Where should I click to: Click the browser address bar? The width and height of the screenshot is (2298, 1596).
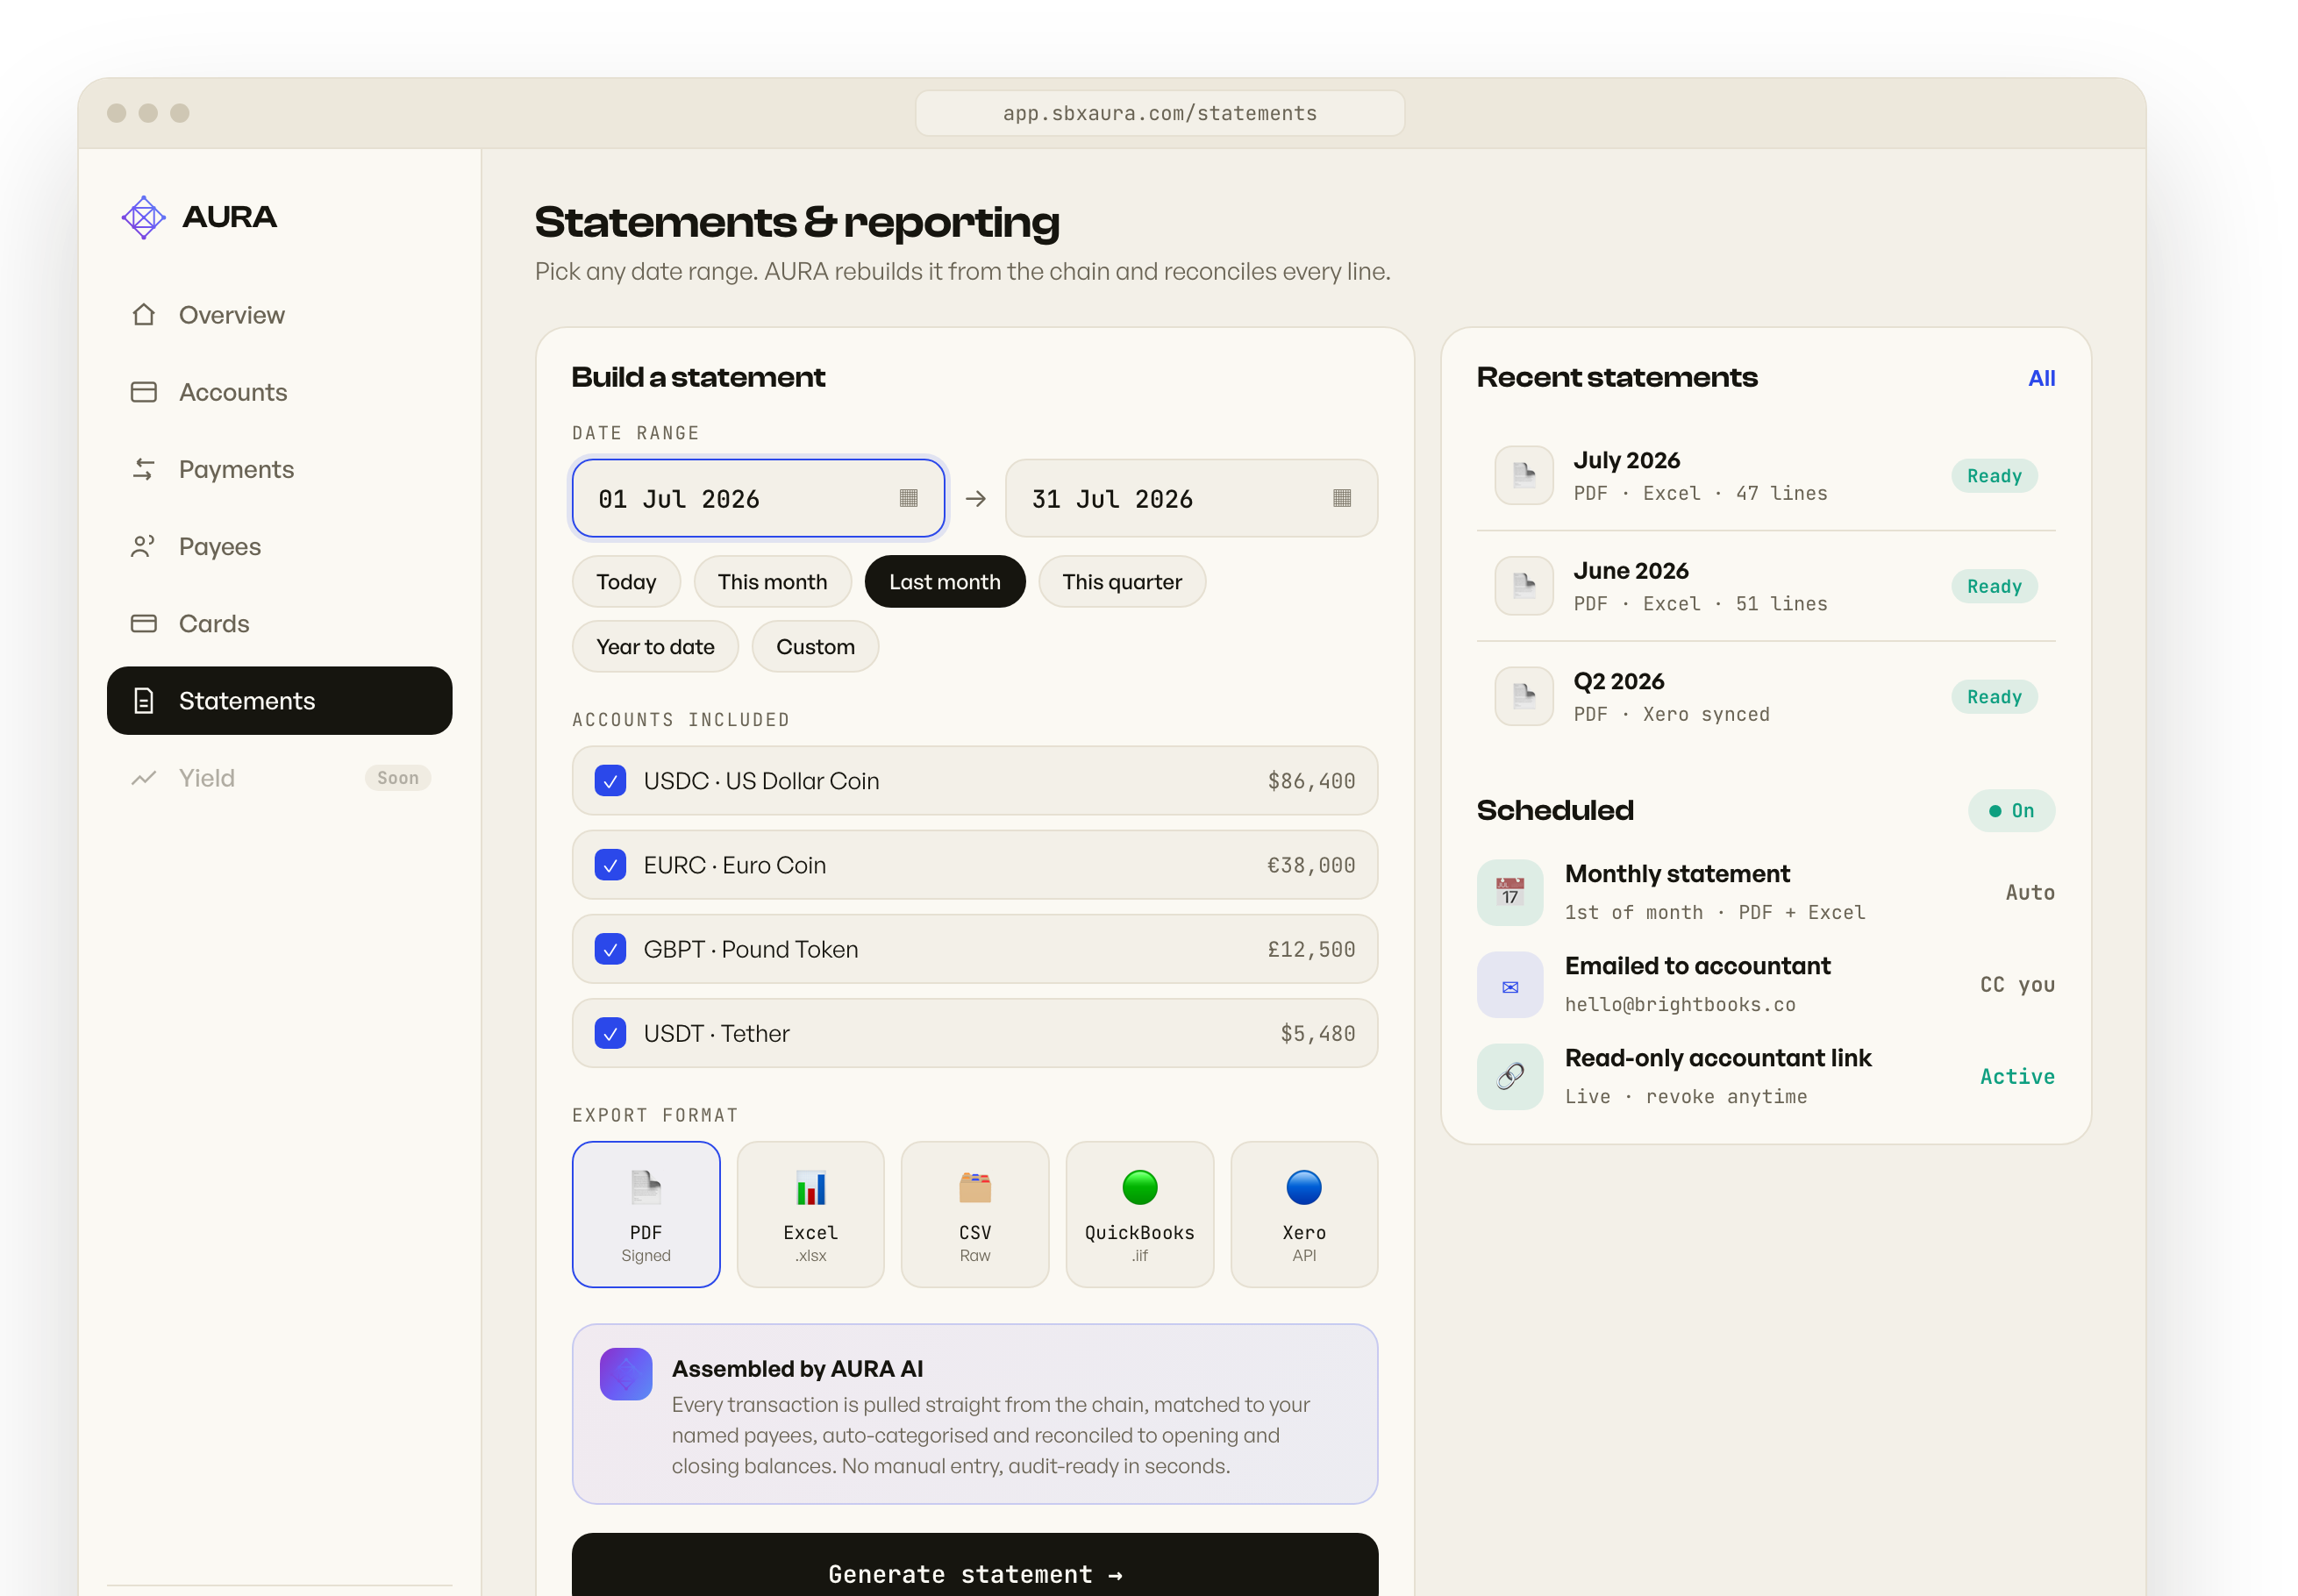tap(1160, 113)
